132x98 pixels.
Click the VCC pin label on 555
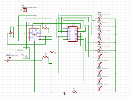click(x=36, y=30)
